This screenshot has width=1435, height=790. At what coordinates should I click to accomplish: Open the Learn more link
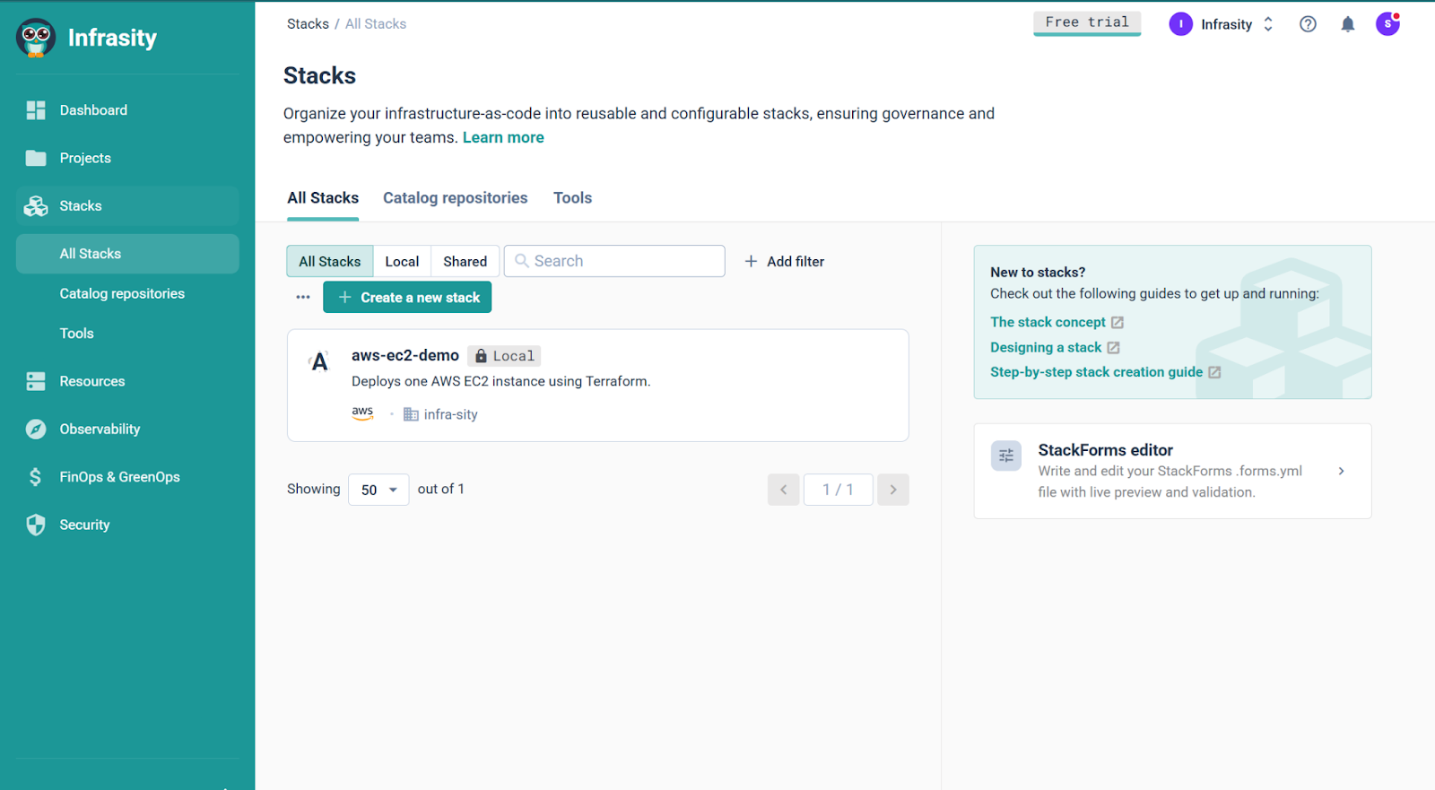(503, 138)
